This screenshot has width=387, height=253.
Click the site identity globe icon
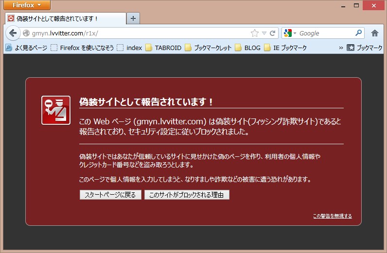(x=26, y=34)
